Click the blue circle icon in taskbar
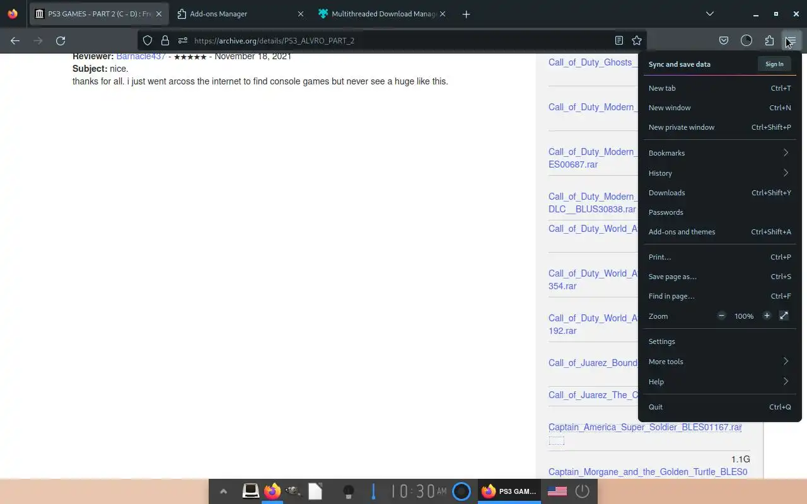This screenshot has width=807, height=504. (x=462, y=491)
